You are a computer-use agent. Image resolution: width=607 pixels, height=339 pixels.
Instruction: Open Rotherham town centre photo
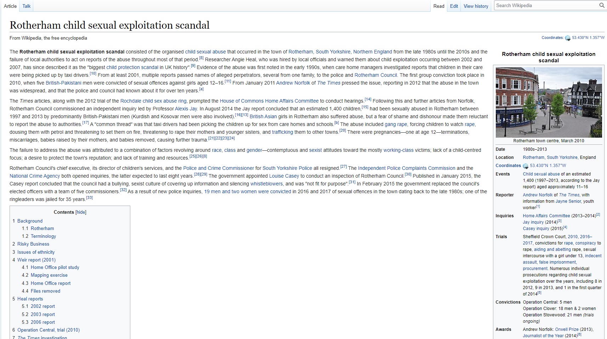point(549,102)
